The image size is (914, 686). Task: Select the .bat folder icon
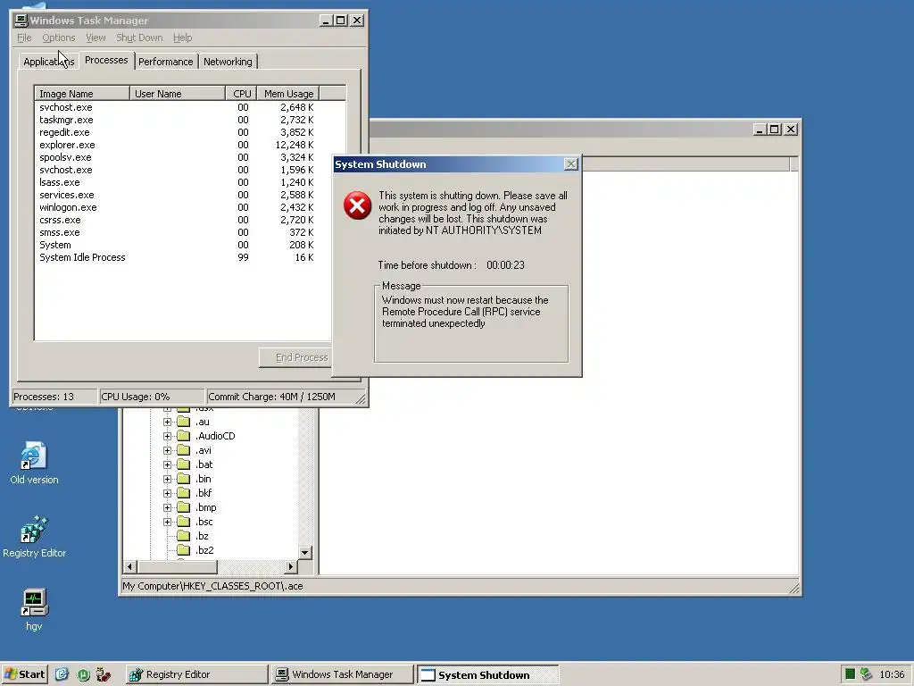click(184, 464)
